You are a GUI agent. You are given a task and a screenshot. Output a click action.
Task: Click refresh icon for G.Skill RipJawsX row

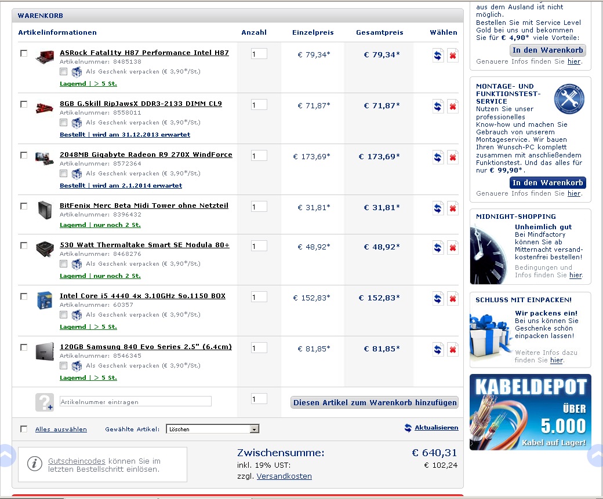pos(438,107)
